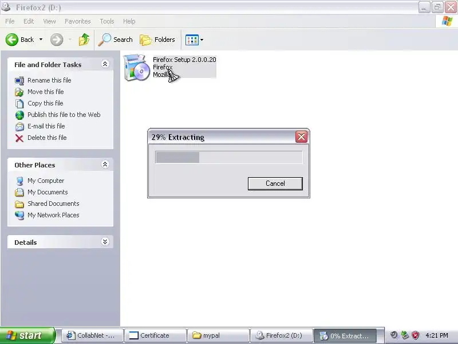Image resolution: width=458 pixels, height=344 pixels.
Task: Open My Network Places link
Action: (x=53, y=215)
